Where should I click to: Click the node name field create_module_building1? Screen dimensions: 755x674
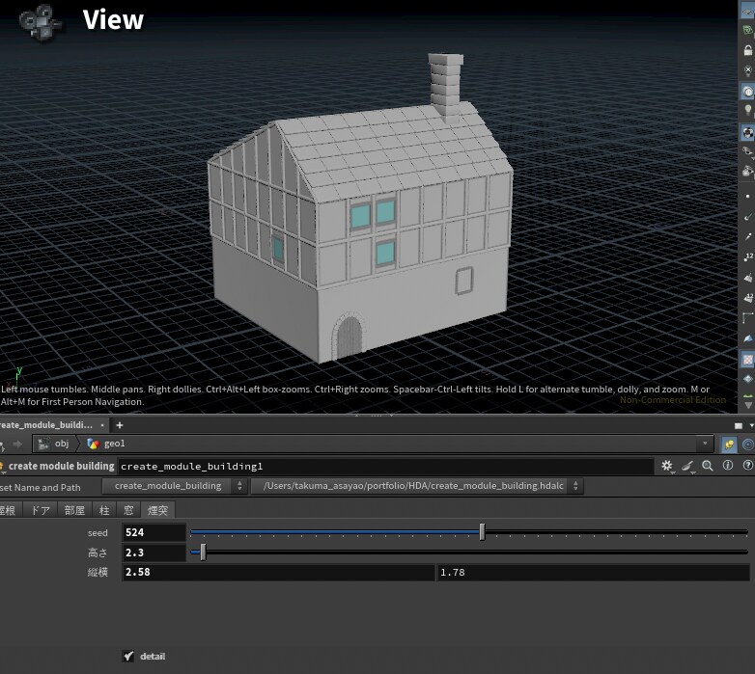385,466
